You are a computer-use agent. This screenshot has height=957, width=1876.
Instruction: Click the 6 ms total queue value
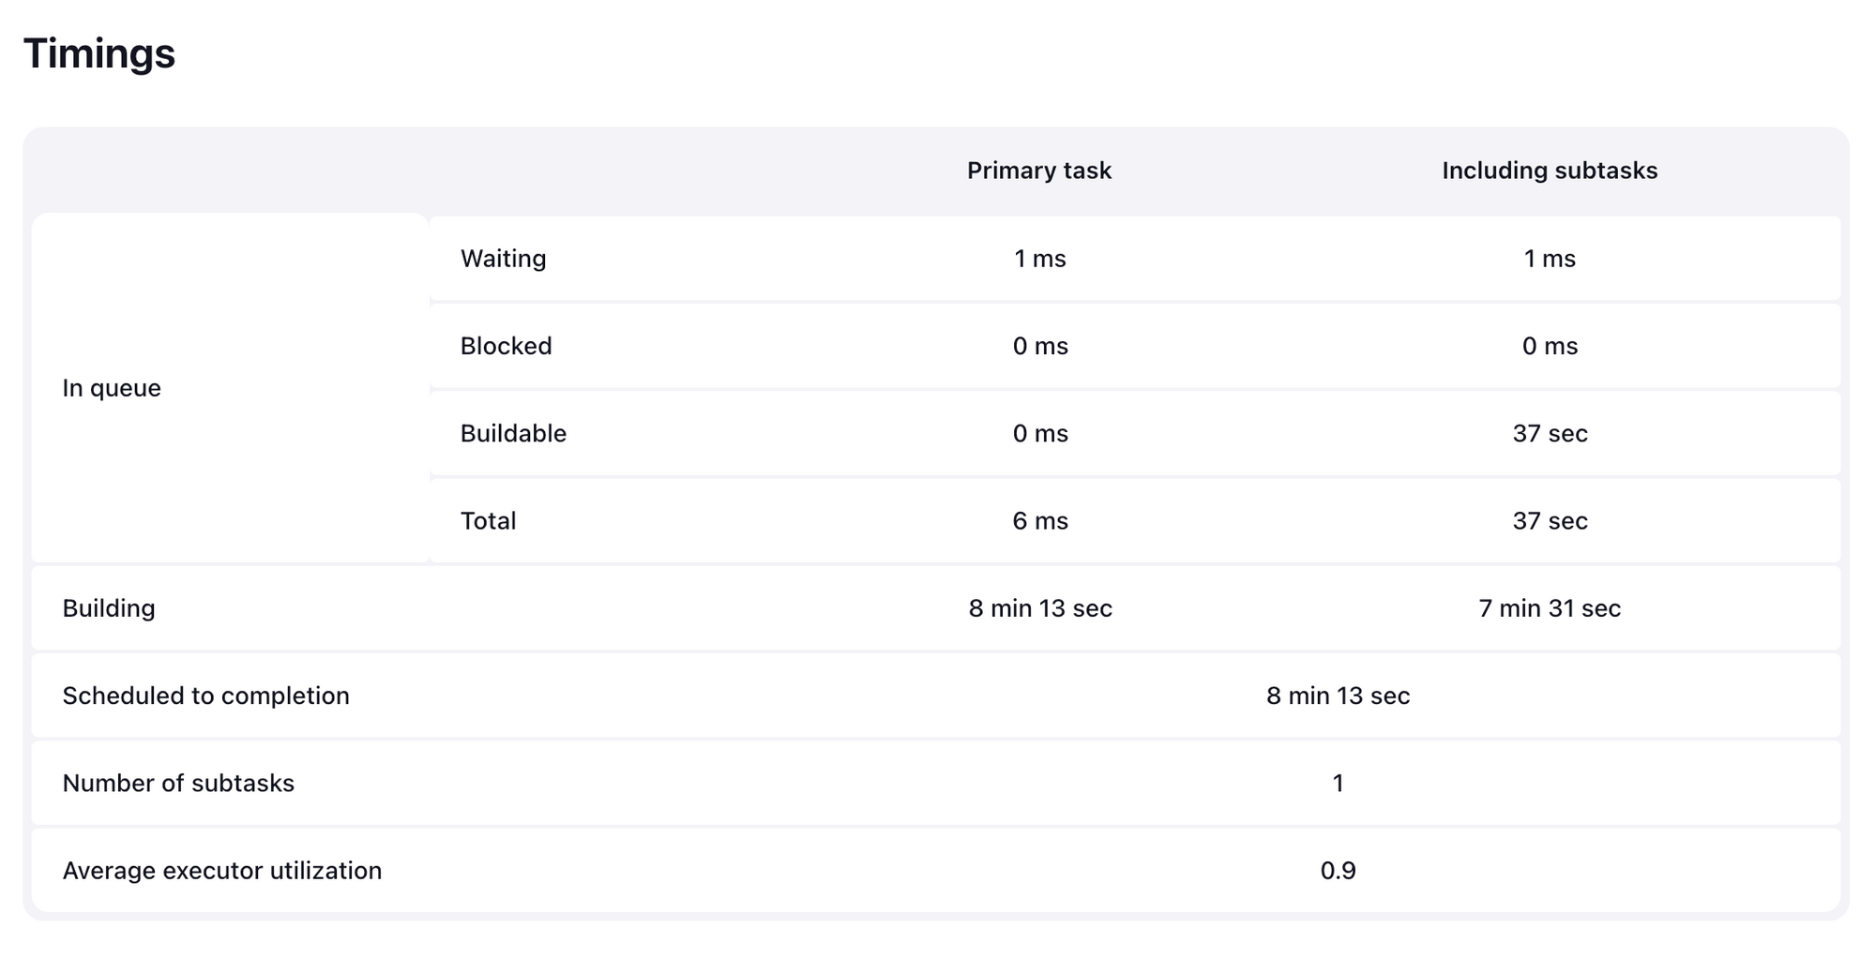[1040, 521]
